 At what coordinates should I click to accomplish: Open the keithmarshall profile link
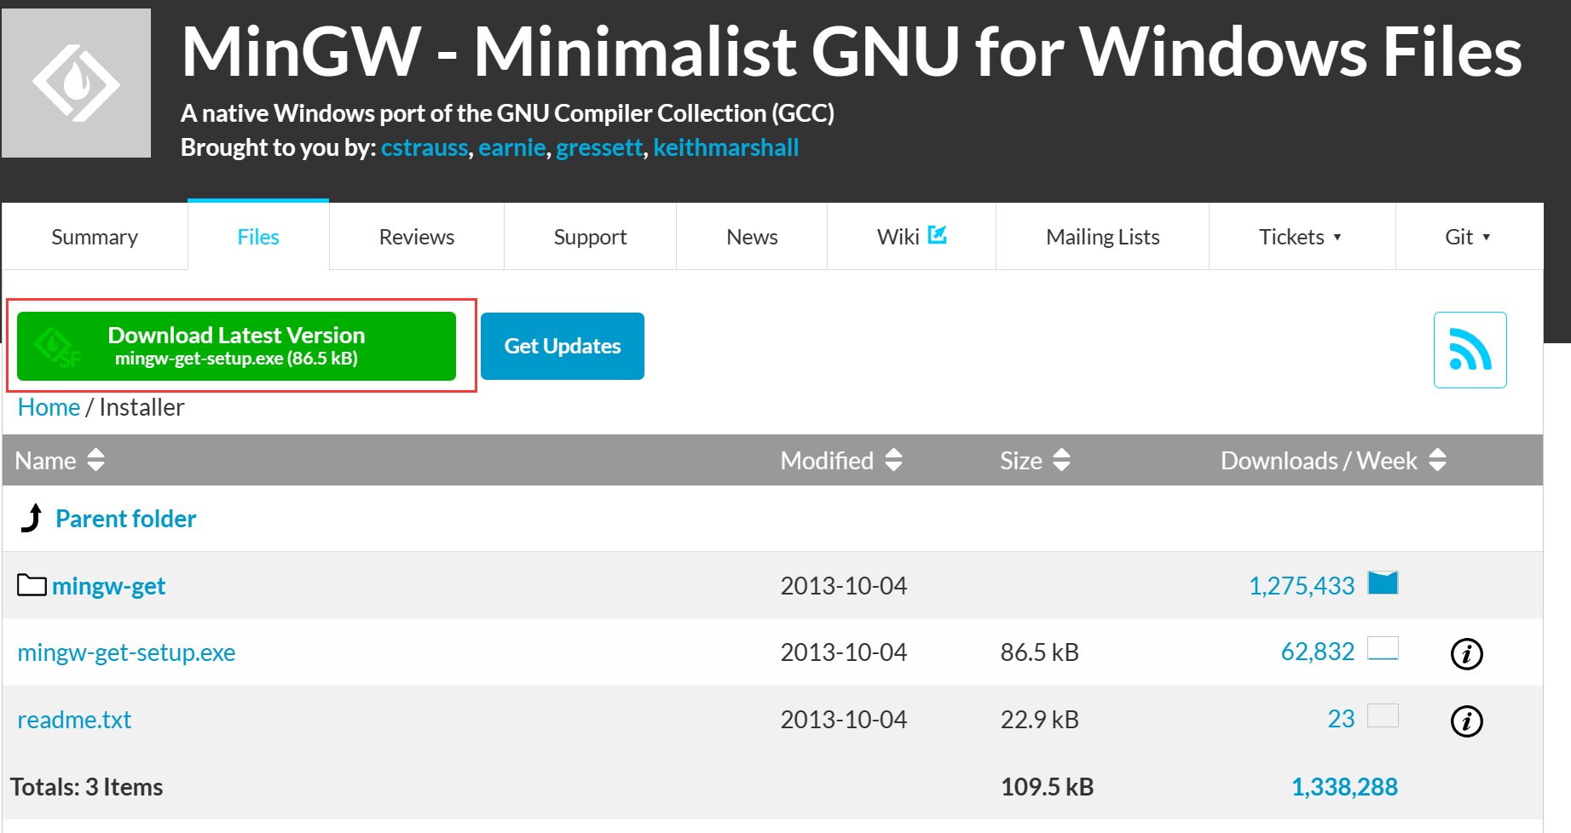[725, 147]
